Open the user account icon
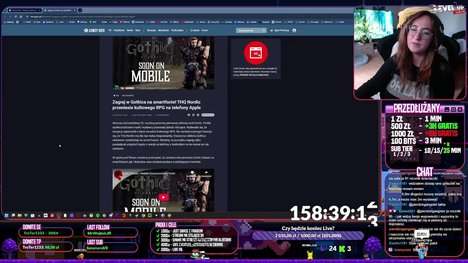This screenshot has width=468, height=263. [x=294, y=30]
